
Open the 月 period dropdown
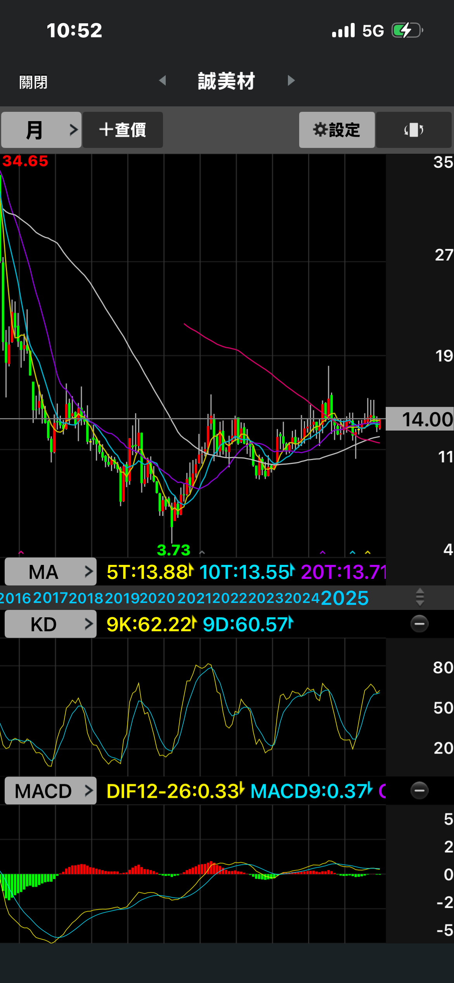coord(41,130)
